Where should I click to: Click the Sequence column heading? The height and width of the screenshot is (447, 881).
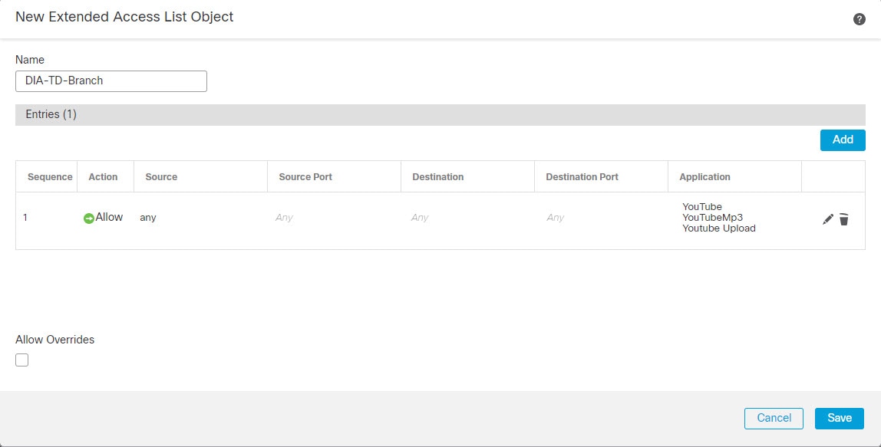click(48, 176)
